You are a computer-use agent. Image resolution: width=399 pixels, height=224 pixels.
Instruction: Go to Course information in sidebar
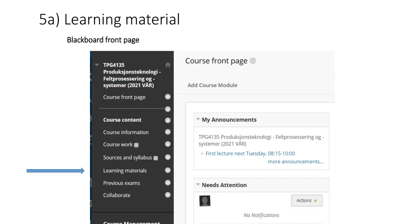pos(125,132)
